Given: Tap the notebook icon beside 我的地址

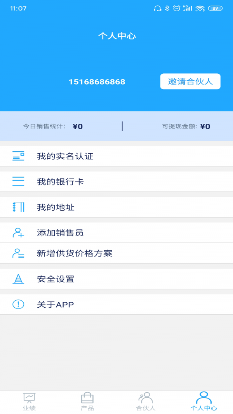Looking at the screenshot, I should [x=18, y=207].
